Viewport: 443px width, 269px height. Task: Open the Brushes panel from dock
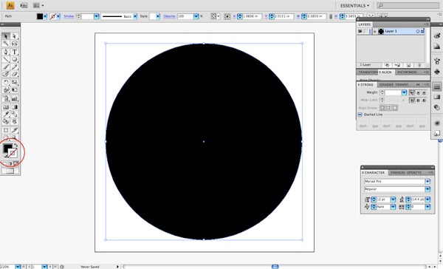tap(437, 61)
